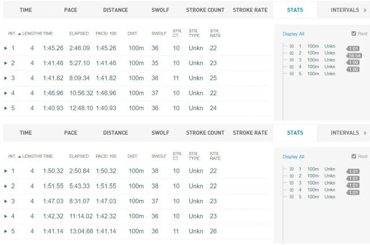Toggle the Rest checkbox in the lower panel
Screen dimensions: 370x245
tap(354, 156)
